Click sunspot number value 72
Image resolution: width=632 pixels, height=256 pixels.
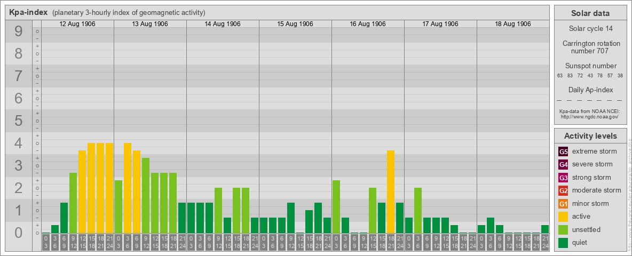(580, 76)
